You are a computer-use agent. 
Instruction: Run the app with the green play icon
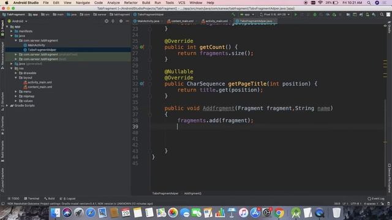tap(296, 15)
